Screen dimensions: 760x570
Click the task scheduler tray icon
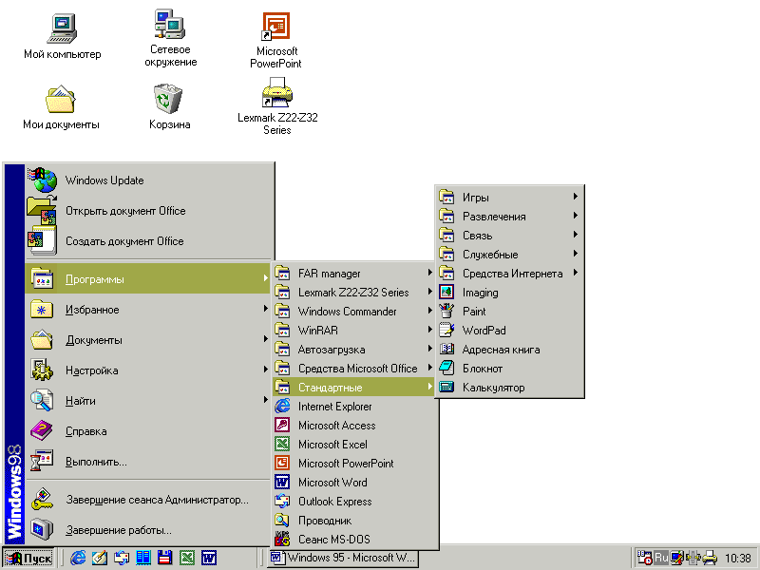(644, 558)
